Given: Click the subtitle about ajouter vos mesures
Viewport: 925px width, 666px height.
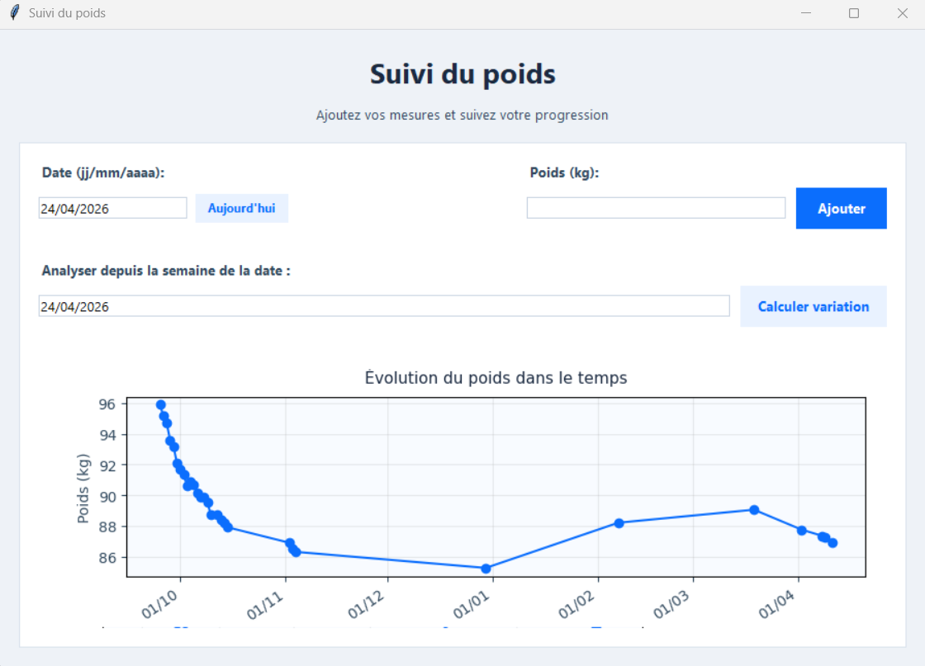Looking at the screenshot, I should tap(462, 115).
